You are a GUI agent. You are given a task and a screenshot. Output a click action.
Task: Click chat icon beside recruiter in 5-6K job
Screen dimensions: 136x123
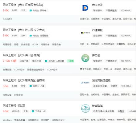31,36
